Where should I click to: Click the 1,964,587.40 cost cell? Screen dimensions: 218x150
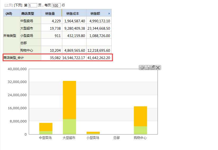coord(74,20)
